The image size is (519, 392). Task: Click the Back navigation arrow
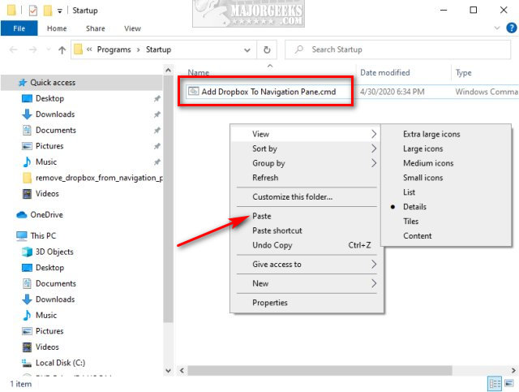[x=14, y=50]
